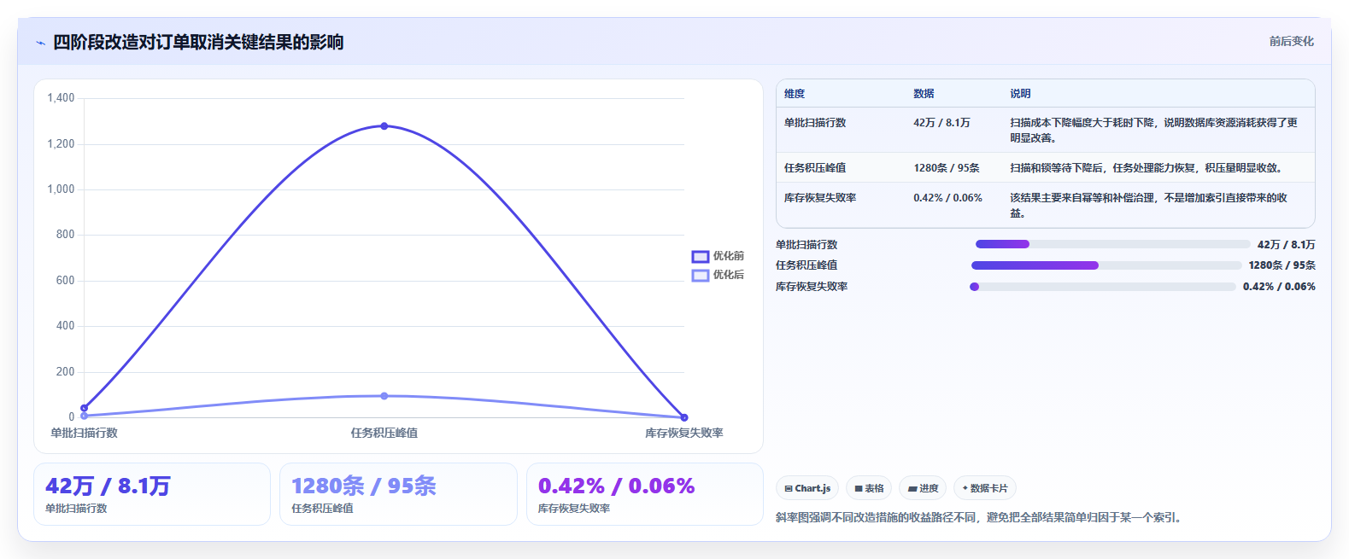
Task: Click the 进度 tag icon
Action: coord(912,489)
